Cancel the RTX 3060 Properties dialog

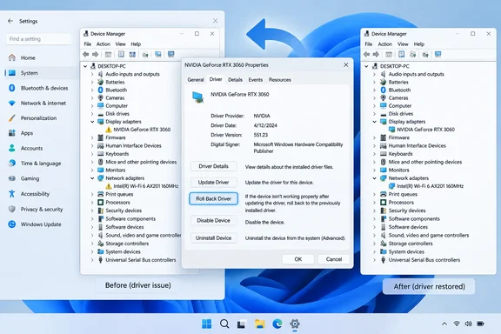[x=334, y=259]
